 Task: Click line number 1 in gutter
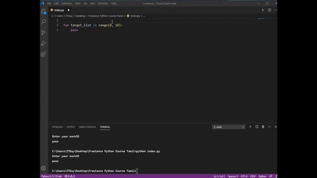(57, 20)
